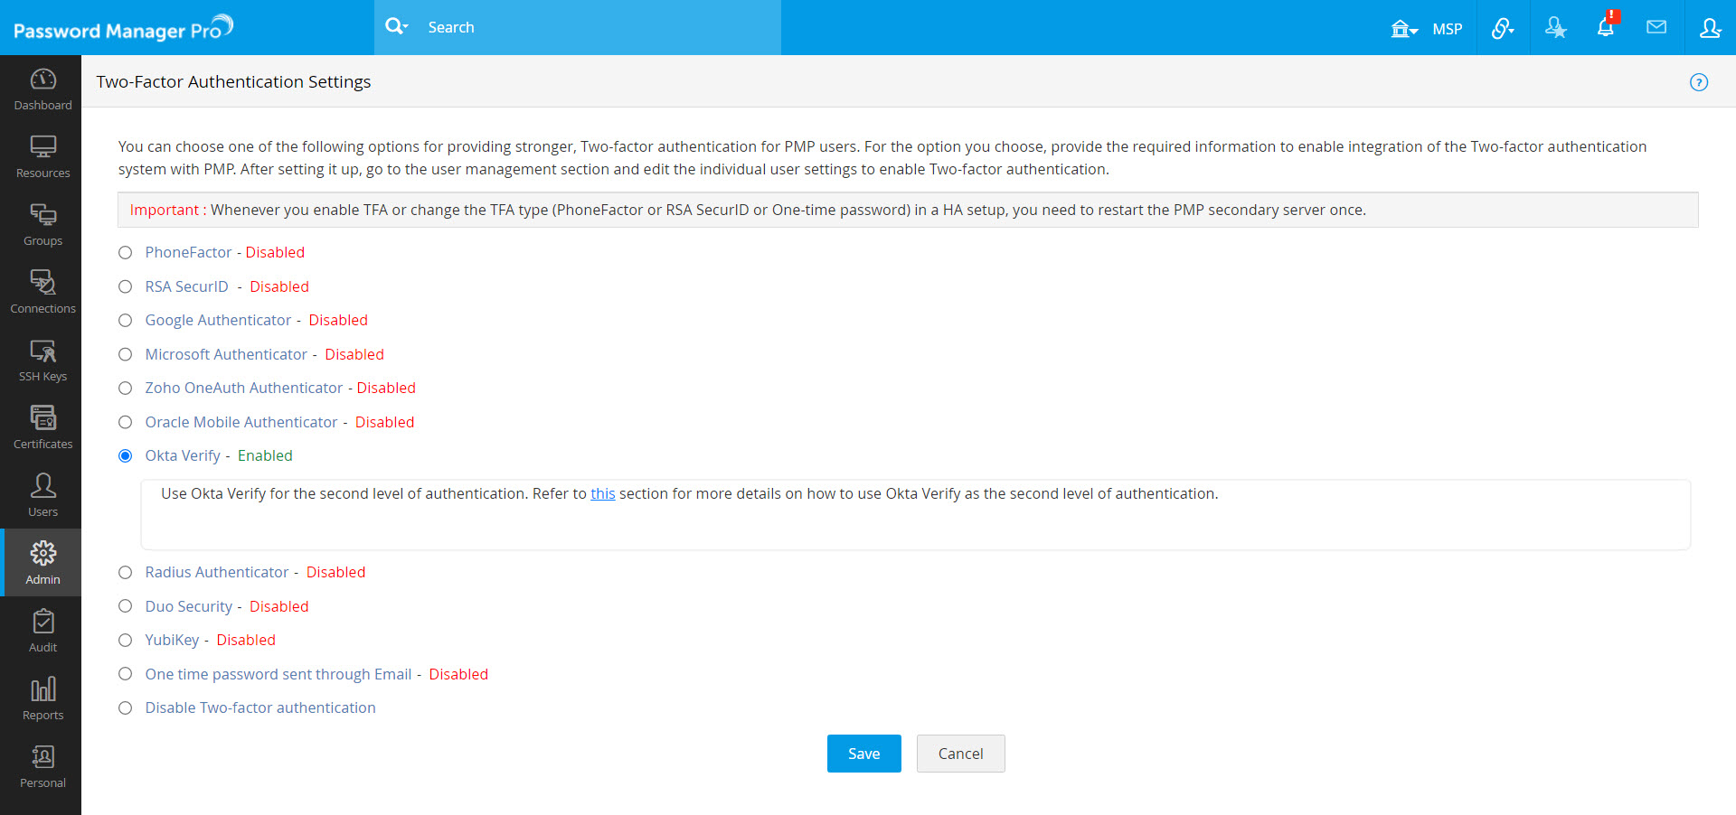Follow the 'this' link for Okta Verify
Screen dimensions: 1736x815
pos(602,494)
